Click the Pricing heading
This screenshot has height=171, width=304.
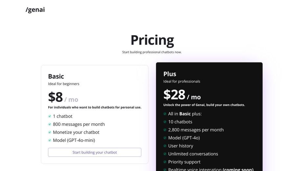[152, 40]
